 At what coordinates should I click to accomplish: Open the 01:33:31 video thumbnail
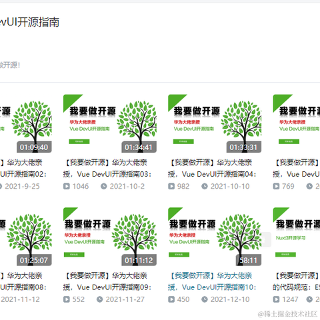coord(215,123)
